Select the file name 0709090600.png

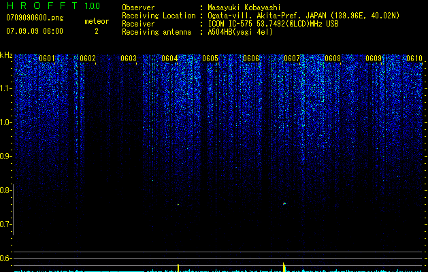35,18
